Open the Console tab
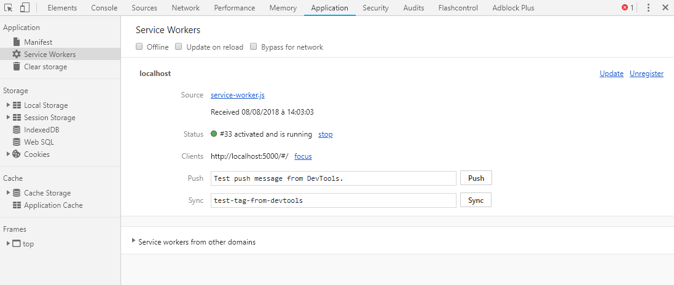Viewport: 674px width, 285px height. (x=104, y=8)
